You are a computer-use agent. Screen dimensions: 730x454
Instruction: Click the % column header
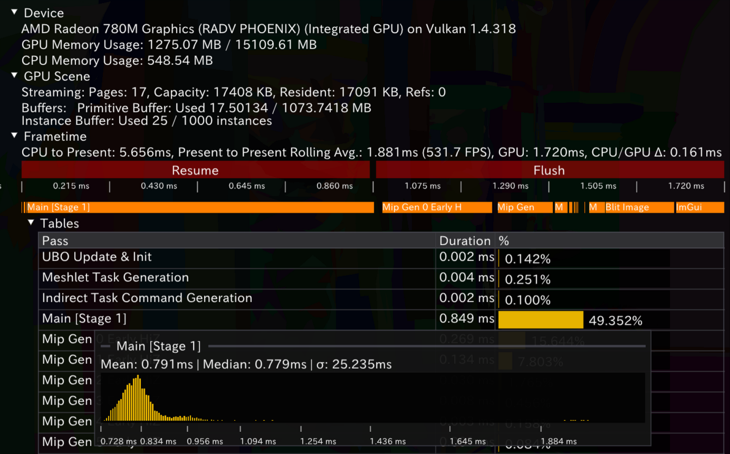[504, 241]
